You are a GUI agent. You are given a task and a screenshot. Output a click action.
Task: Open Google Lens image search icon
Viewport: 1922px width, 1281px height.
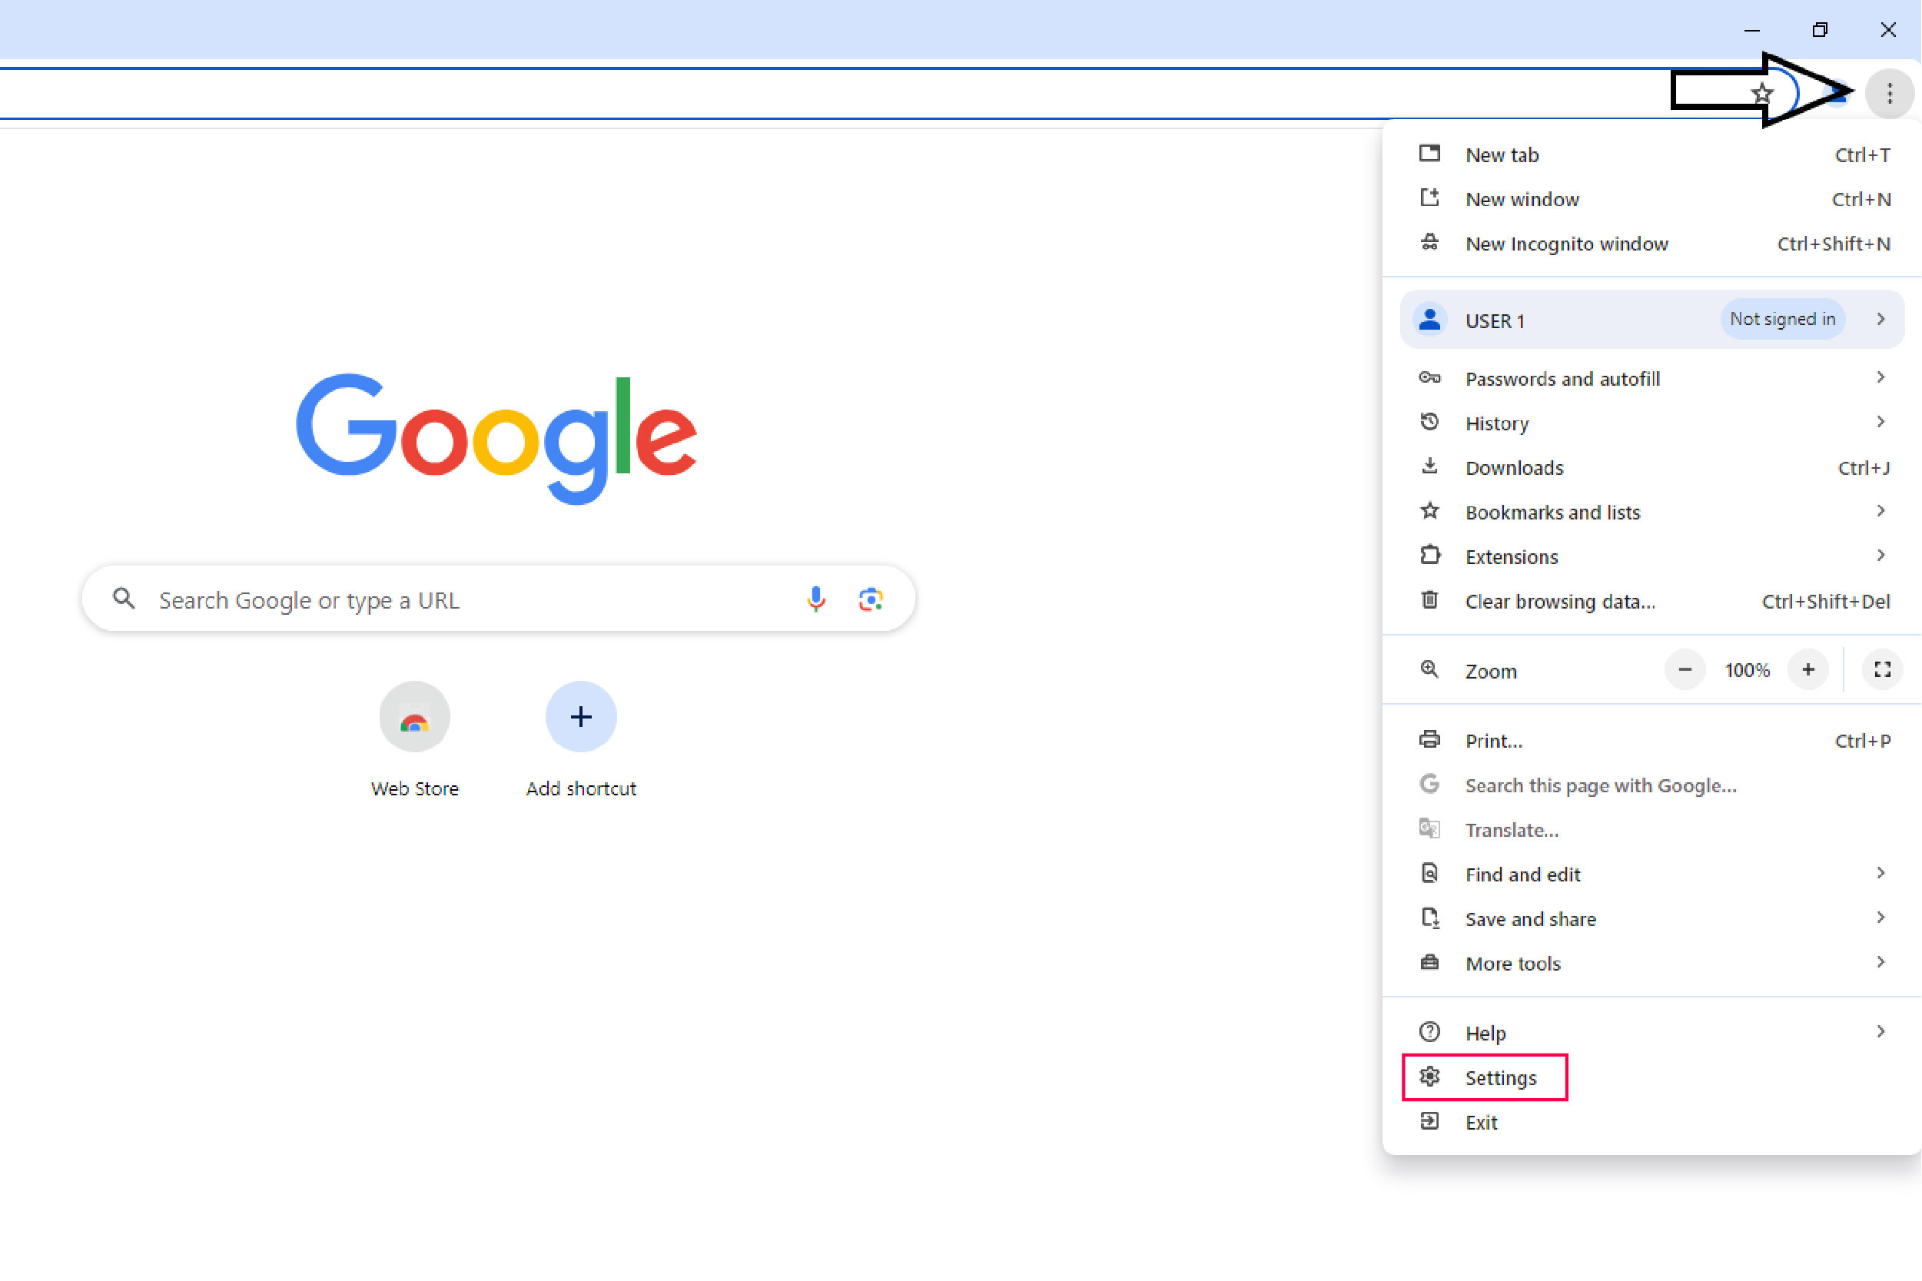[x=870, y=599]
